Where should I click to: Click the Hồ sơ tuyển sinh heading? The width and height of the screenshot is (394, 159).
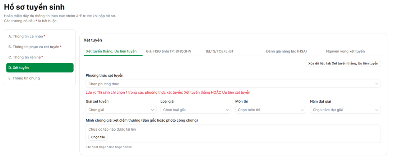point(34,7)
